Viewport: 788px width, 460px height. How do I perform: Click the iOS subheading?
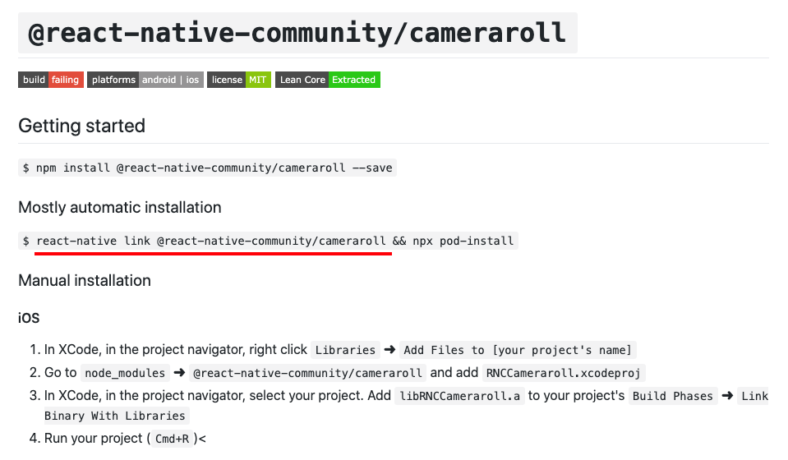(x=29, y=317)
